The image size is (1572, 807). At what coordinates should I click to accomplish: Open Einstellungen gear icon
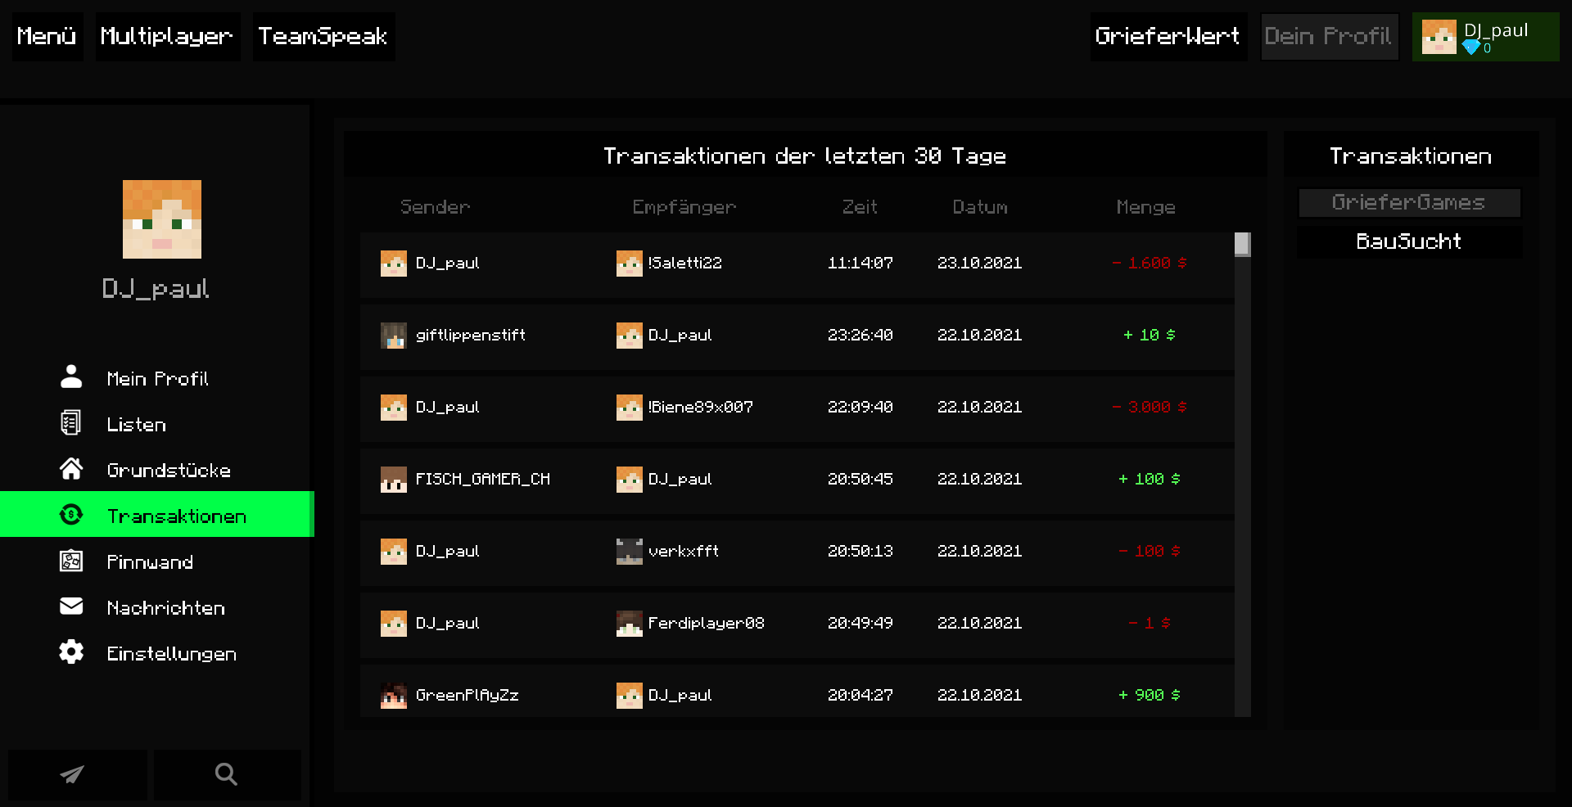pyautogui.click(x=71, y=651)
